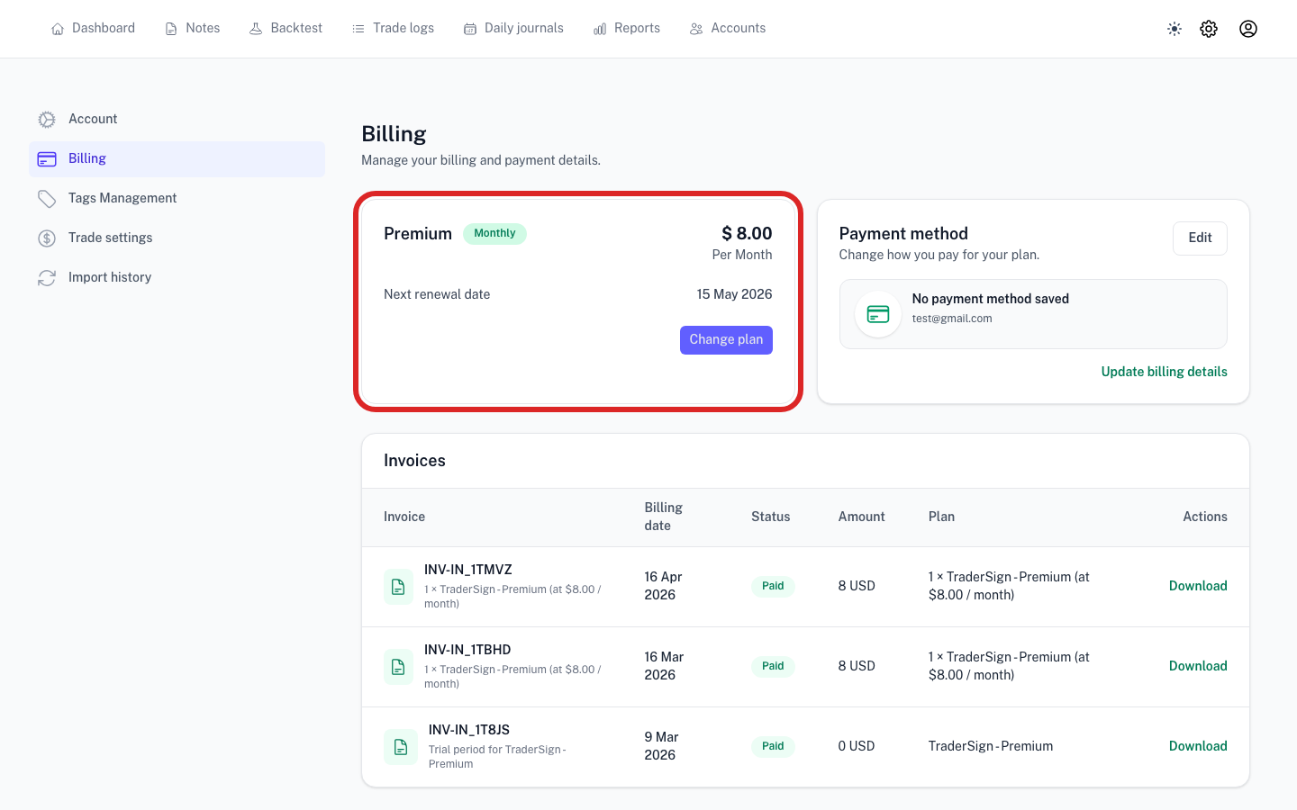Image resolution: width=1297 pixels, height=810 pixels.
Task: Select Billing in the sidebar
Action: click(86, 158)
